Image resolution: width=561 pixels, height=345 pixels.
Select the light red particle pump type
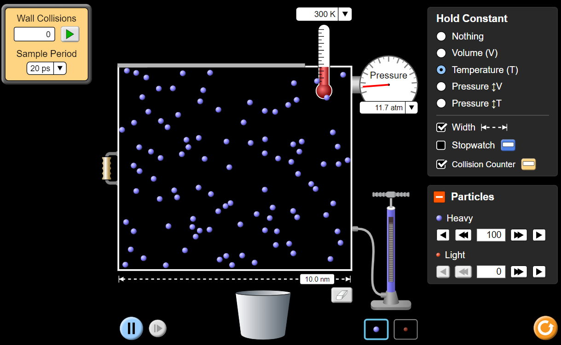[405, 329]
